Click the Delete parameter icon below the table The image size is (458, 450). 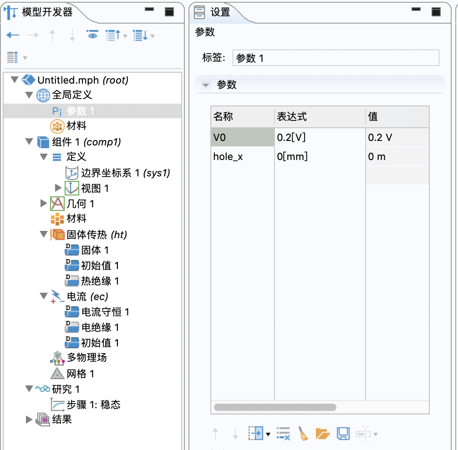coord(283,434)
